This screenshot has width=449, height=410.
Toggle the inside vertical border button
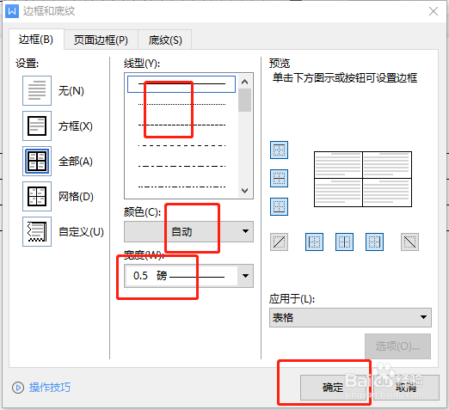[344, 242]
